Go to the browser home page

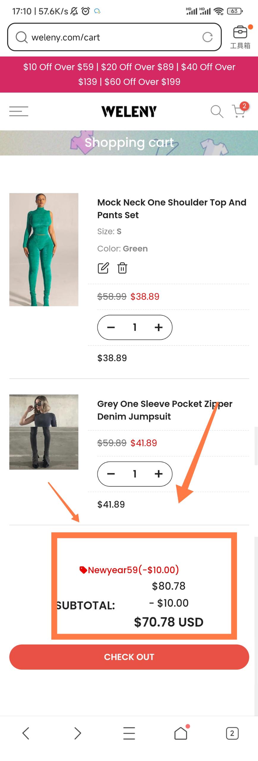(x=181, y=733)
